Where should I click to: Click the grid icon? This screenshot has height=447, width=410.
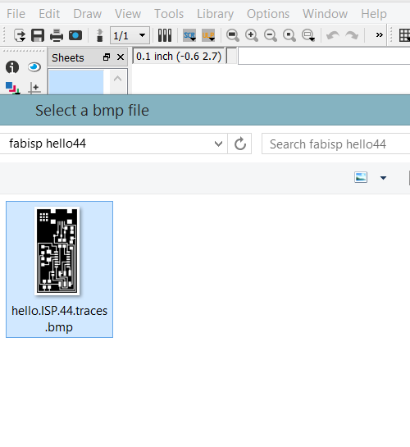pyautogui.click(x=404, y=35)
